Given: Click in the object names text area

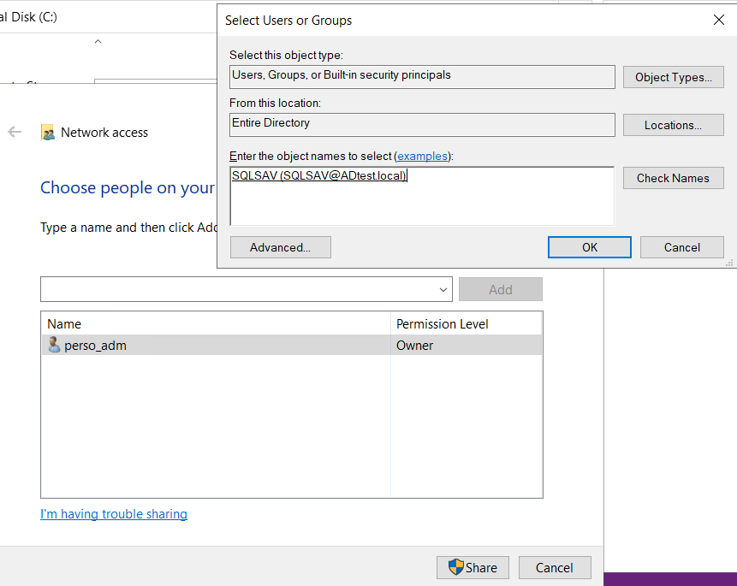Looking at the screenshot, I should [x=422, y=196].
